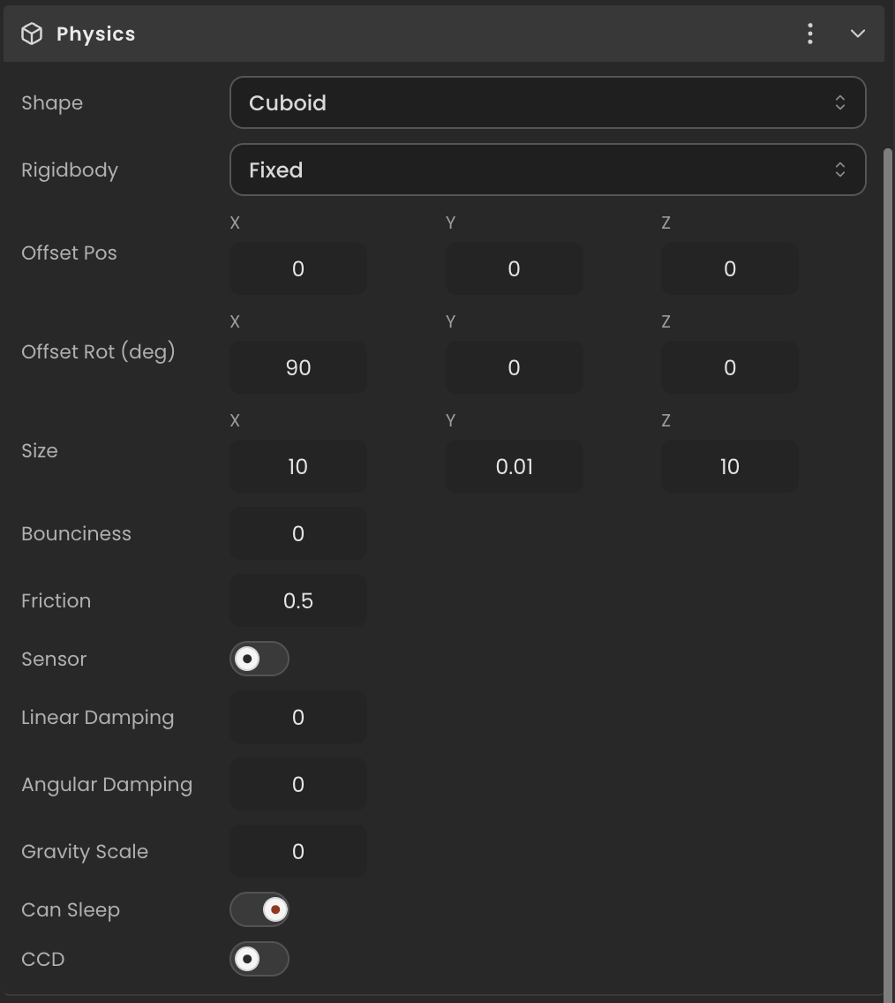Click the Friction field showing 0.5
Viewport: 895px width, 1003px height.
point(298,600)
